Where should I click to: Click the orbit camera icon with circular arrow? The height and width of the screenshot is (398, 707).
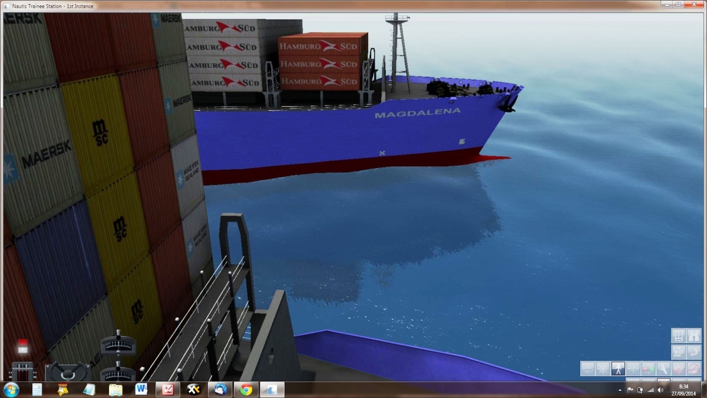point(587,369)
